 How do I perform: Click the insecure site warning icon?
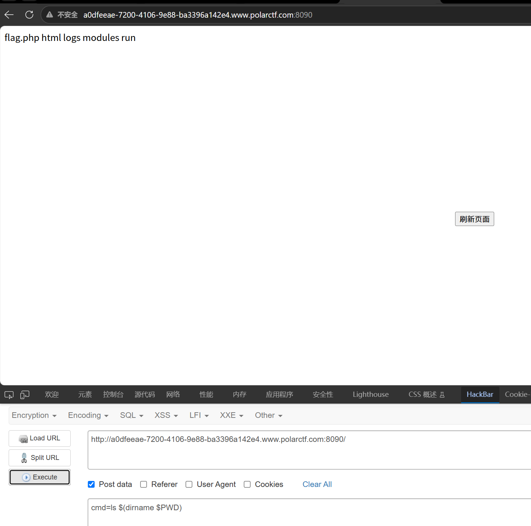click(x=49, y=15)
